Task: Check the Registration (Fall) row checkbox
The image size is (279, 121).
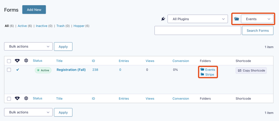Action: (9, 70)
